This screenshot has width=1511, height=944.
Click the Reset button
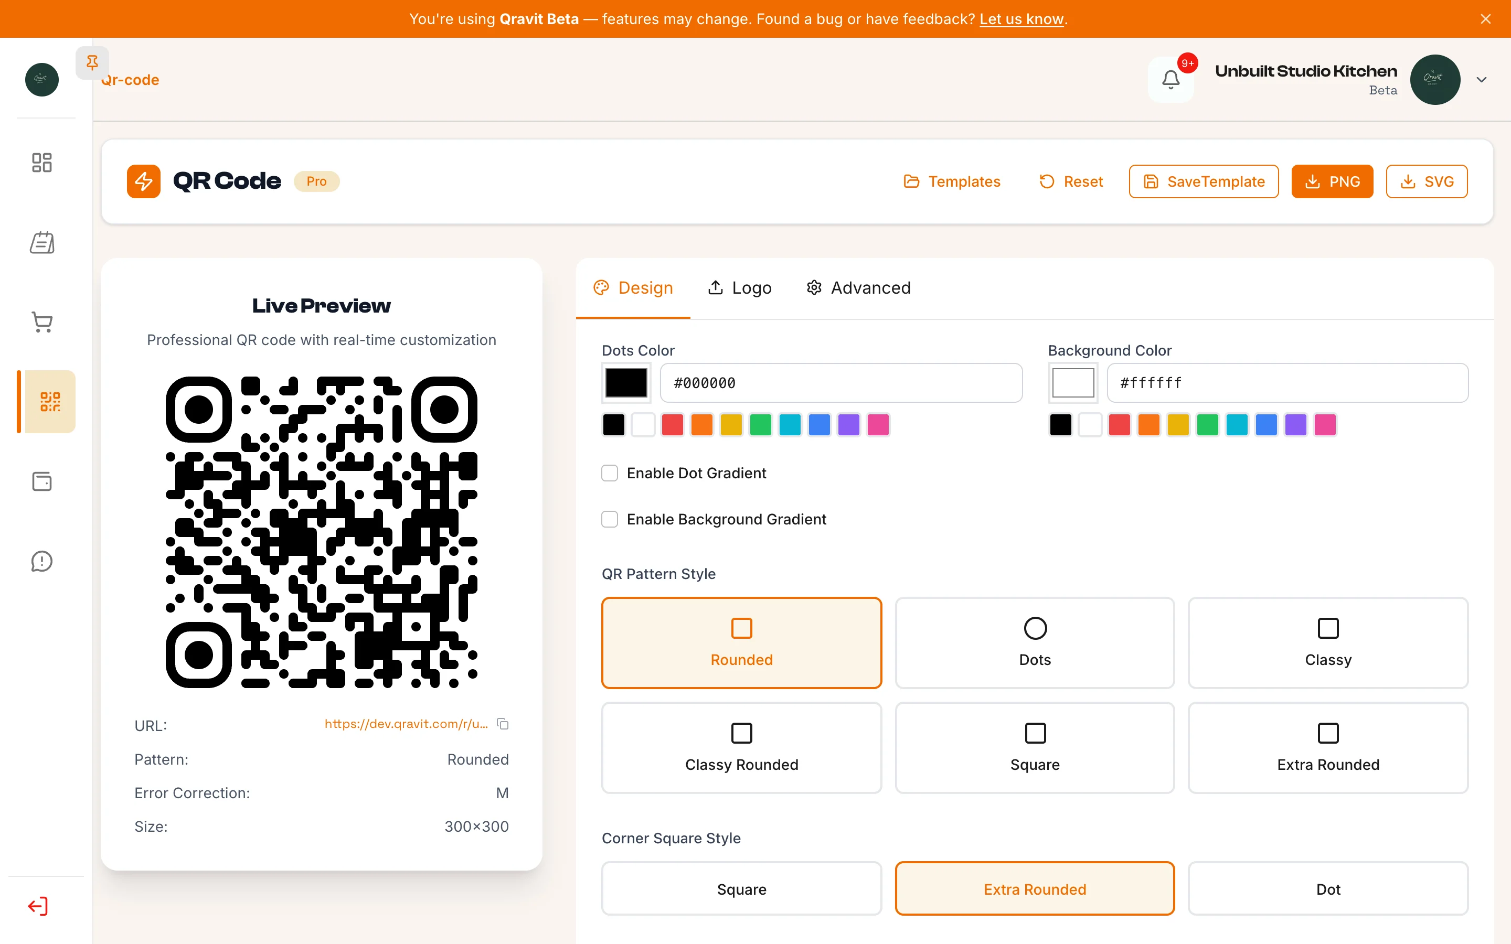coord(1071,181)
